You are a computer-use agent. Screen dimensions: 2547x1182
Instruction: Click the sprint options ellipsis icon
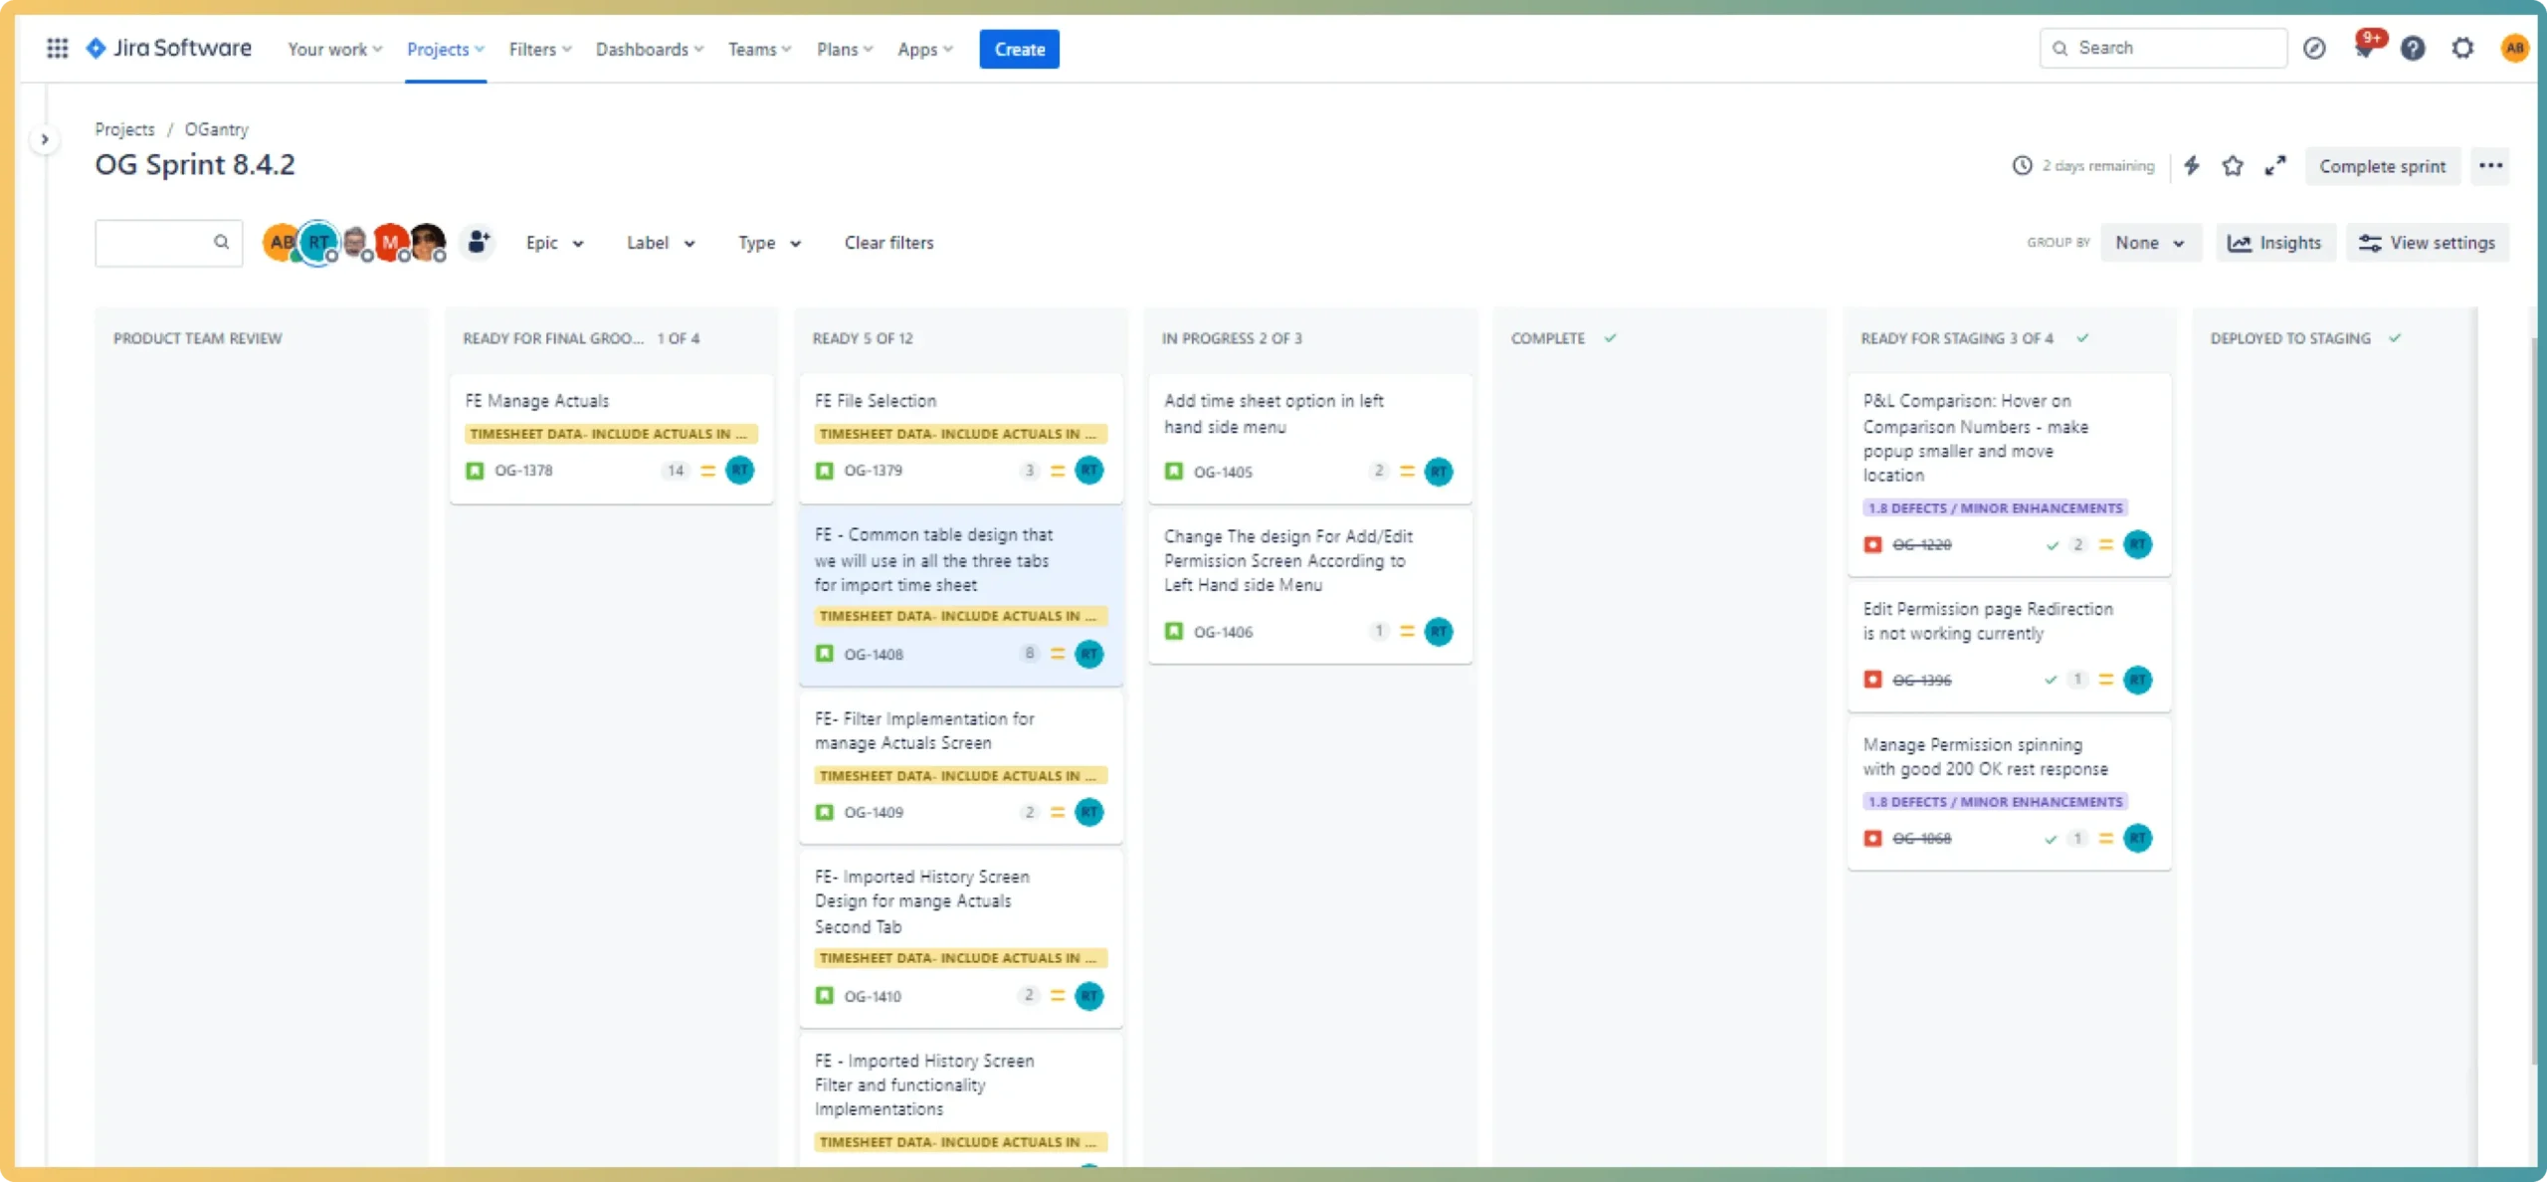click(2490, 165)
